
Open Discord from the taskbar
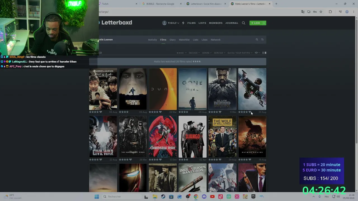(x=204, y=197)
